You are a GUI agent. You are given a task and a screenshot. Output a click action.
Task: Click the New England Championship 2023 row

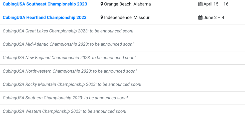[x=122, y=58]
